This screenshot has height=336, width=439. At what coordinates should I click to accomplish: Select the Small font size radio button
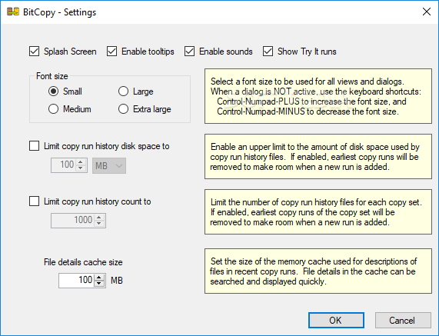tap(53, 91)
